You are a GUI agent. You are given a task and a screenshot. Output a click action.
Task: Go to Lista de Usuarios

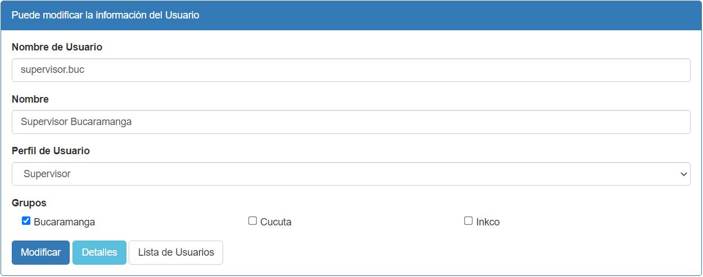click(x=176, y=252)
